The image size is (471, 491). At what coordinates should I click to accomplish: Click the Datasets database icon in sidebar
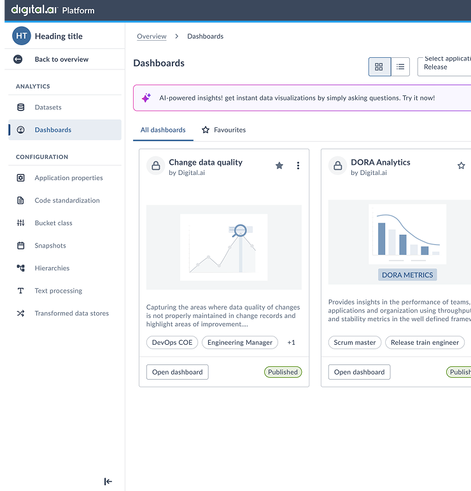click(x=21, y=107)
